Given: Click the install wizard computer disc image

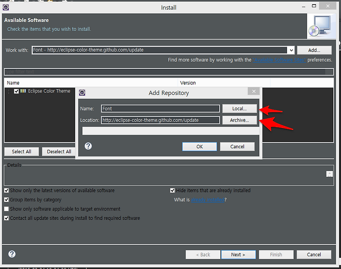Looking at the screenshot, I should click(321, 26).
